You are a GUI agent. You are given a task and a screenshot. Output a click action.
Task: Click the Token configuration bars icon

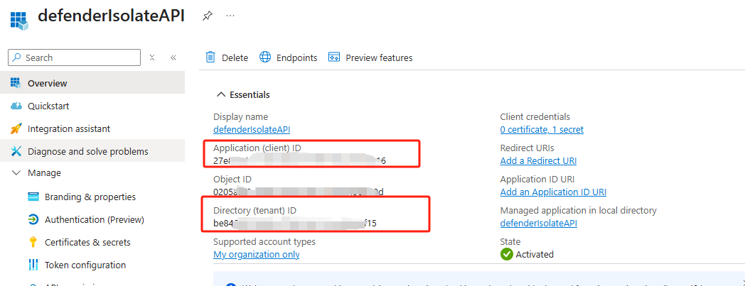pos(33,265)
